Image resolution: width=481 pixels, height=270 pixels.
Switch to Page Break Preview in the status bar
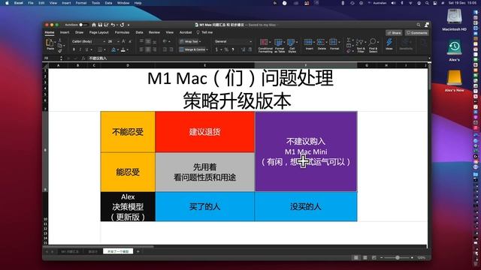tap(374, 258)
